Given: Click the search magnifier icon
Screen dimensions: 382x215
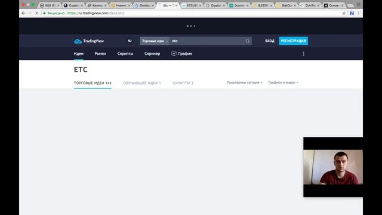Looking at the screenshot, I should click(x=248, y=41).
